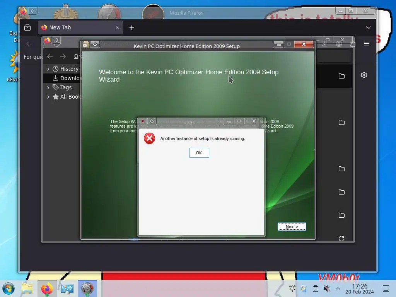
Task: Click the Firefox logo in the window title bar
Action: [x=24, y=11]
